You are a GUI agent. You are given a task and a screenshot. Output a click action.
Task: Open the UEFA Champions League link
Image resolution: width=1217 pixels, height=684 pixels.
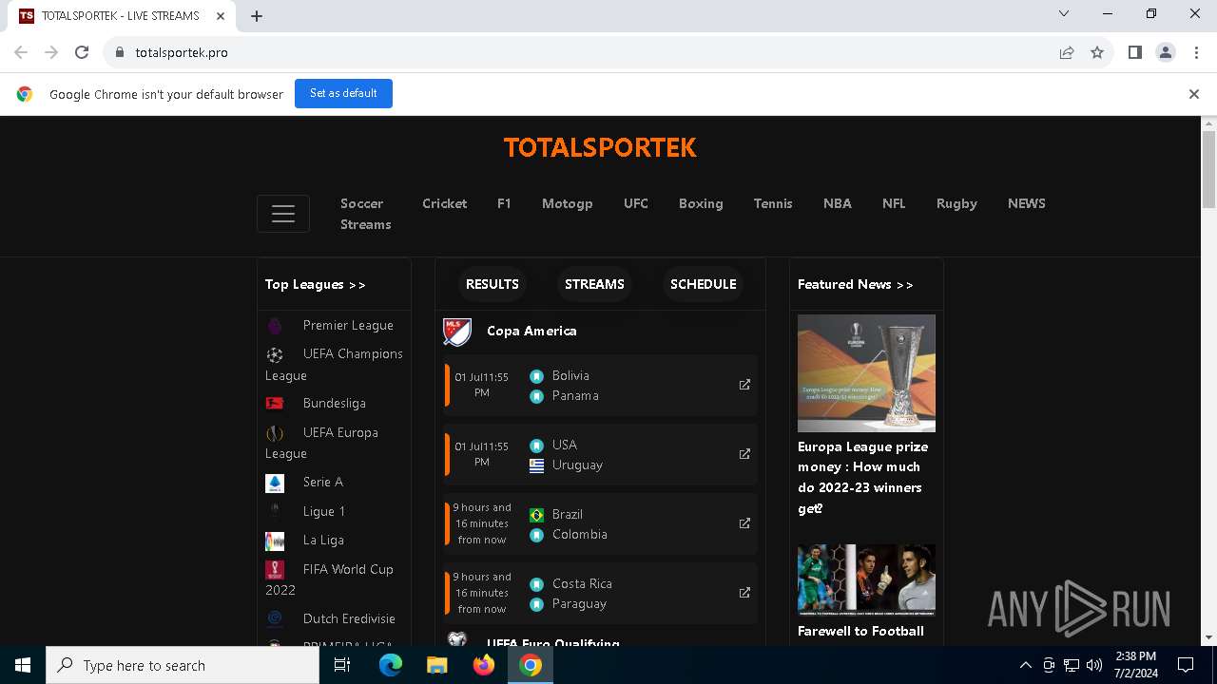click(x=334, y=365)
